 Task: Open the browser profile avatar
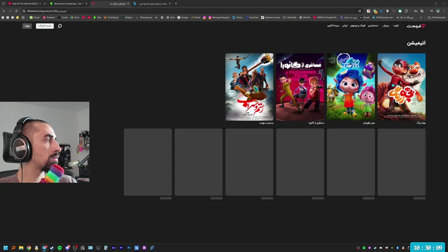click(438, 11)
